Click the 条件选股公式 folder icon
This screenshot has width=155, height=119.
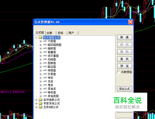coord(41,100)
